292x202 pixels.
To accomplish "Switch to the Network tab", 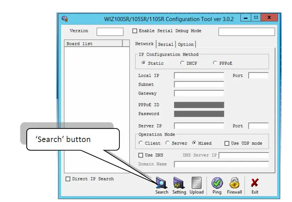I will coord(144,44).
